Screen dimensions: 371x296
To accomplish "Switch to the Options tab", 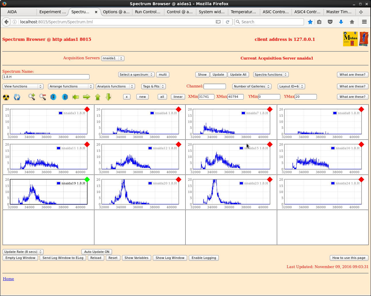I will pyautogui.click(x=116, y=12).
